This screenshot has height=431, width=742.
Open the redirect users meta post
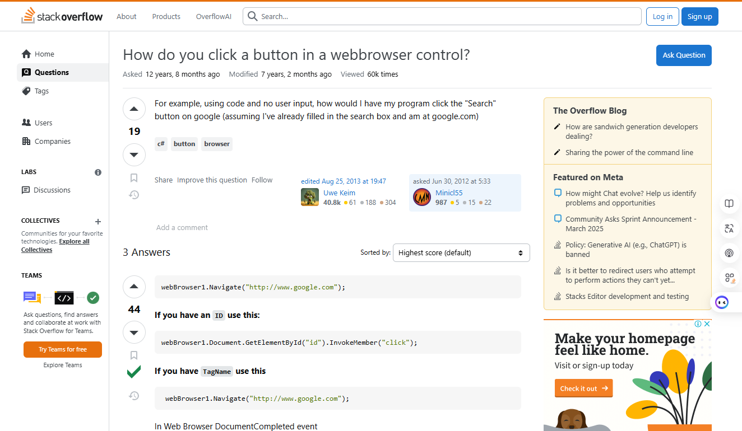coord(630,275)
